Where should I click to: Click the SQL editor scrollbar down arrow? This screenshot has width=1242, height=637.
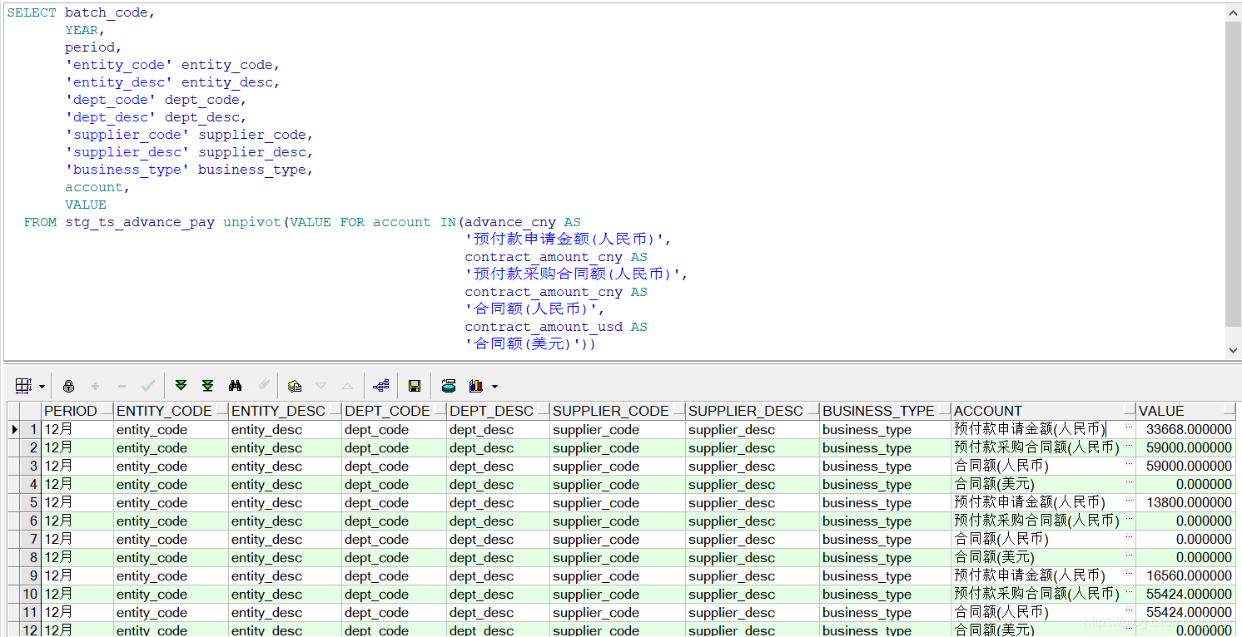1234,351
